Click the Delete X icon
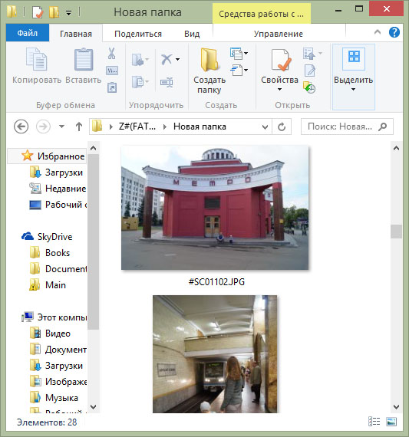The height and width of the screenshot is (437, 409). (x=167, y=59)
